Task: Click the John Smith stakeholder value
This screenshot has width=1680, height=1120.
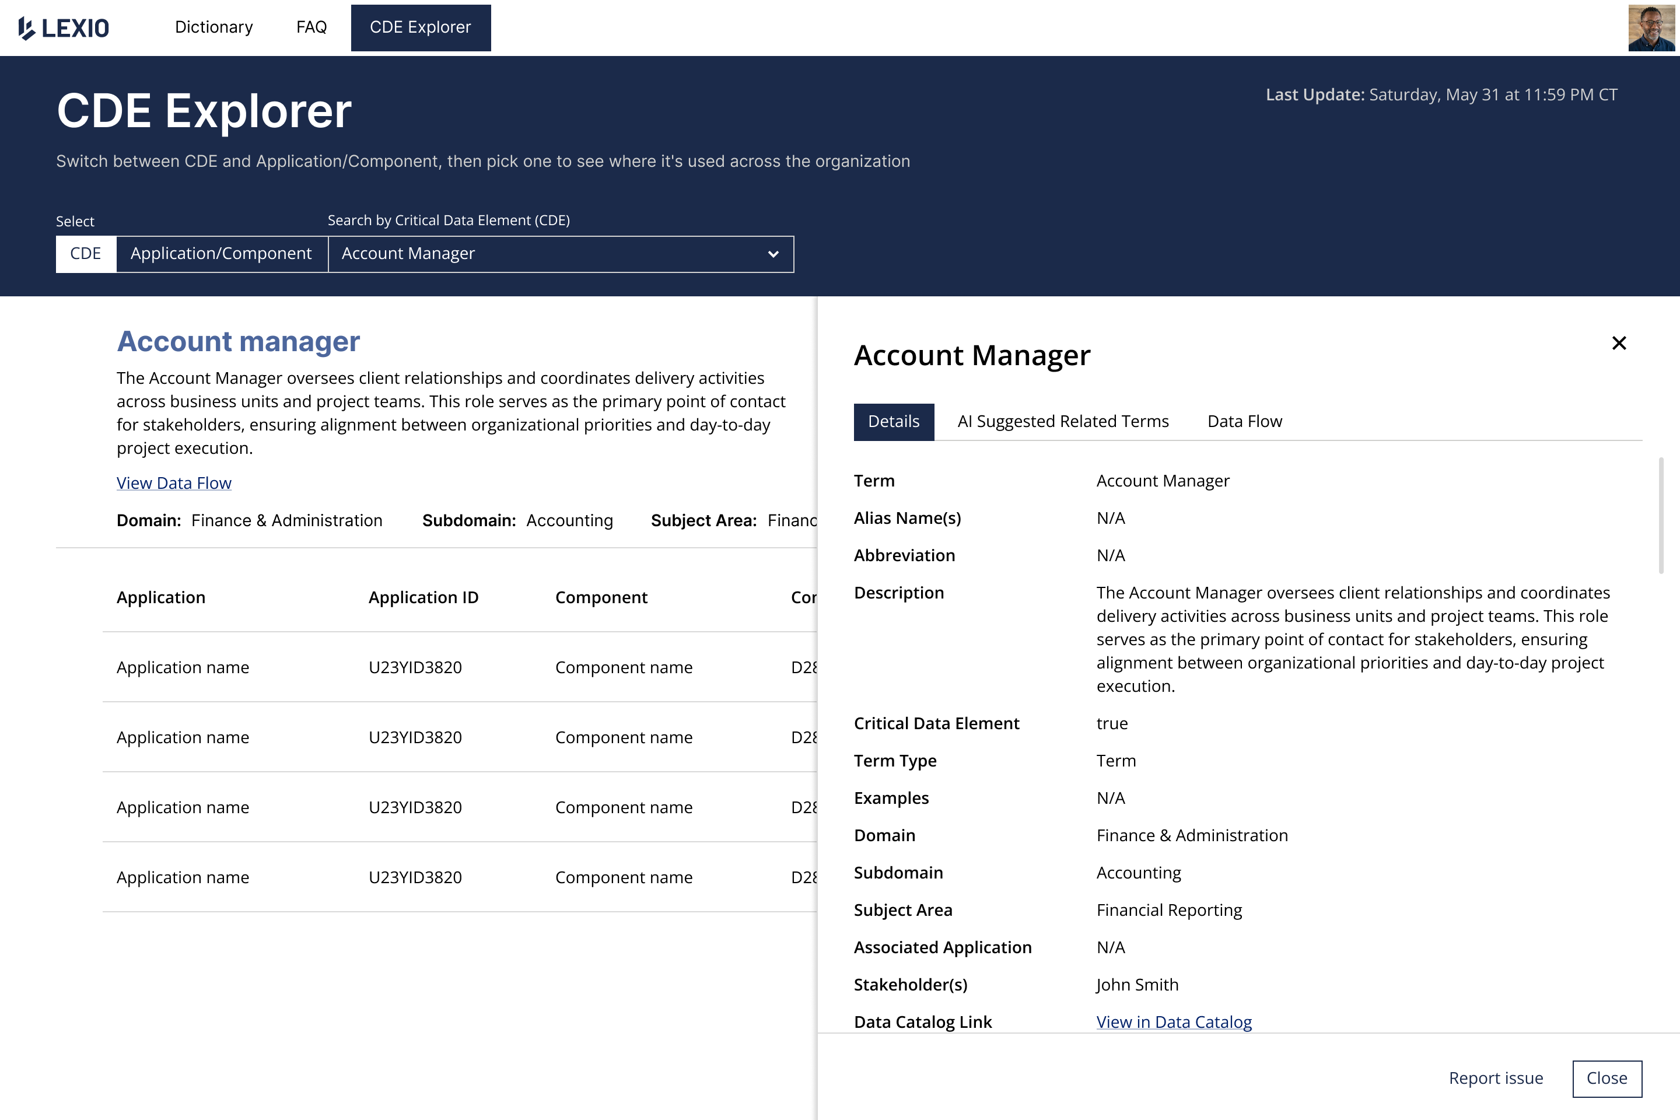Action: click(1137, 985)
